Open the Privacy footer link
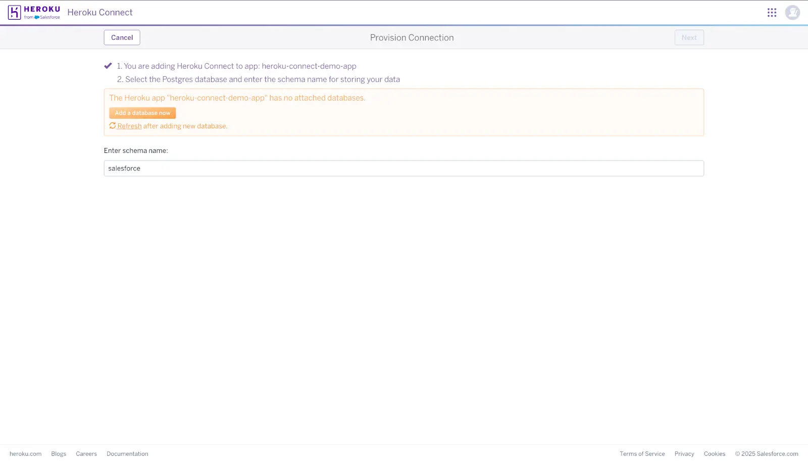The width and height of the screenshot is (808, 463). (x=684, y=453)
